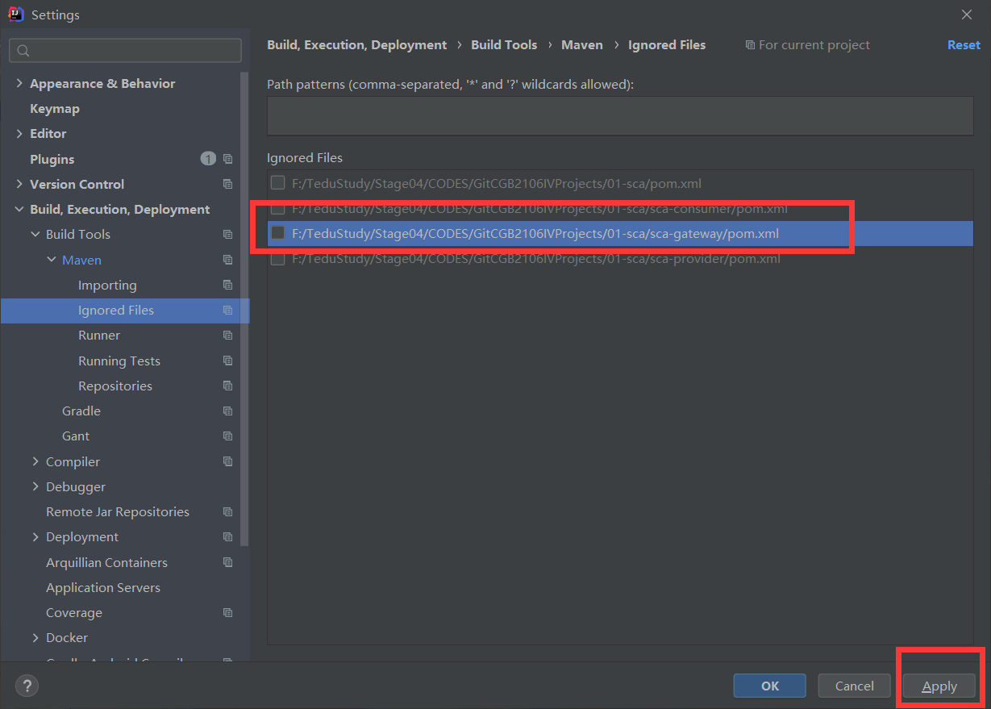Click the per-project icon next to Ignored Files in the tree
991x709 pixels.
pos(227,310)
